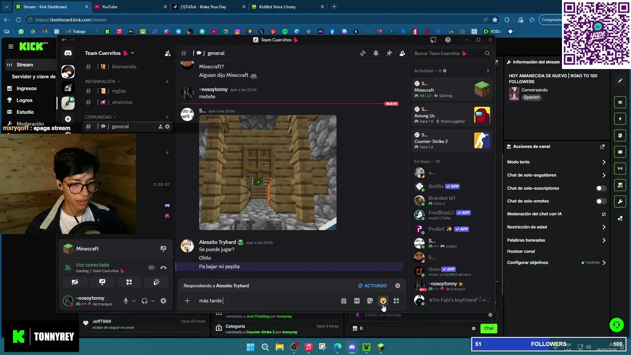Click the add a server plus icon
The height and width of the screenshot is (355, 631).
[x=68, y=119]
